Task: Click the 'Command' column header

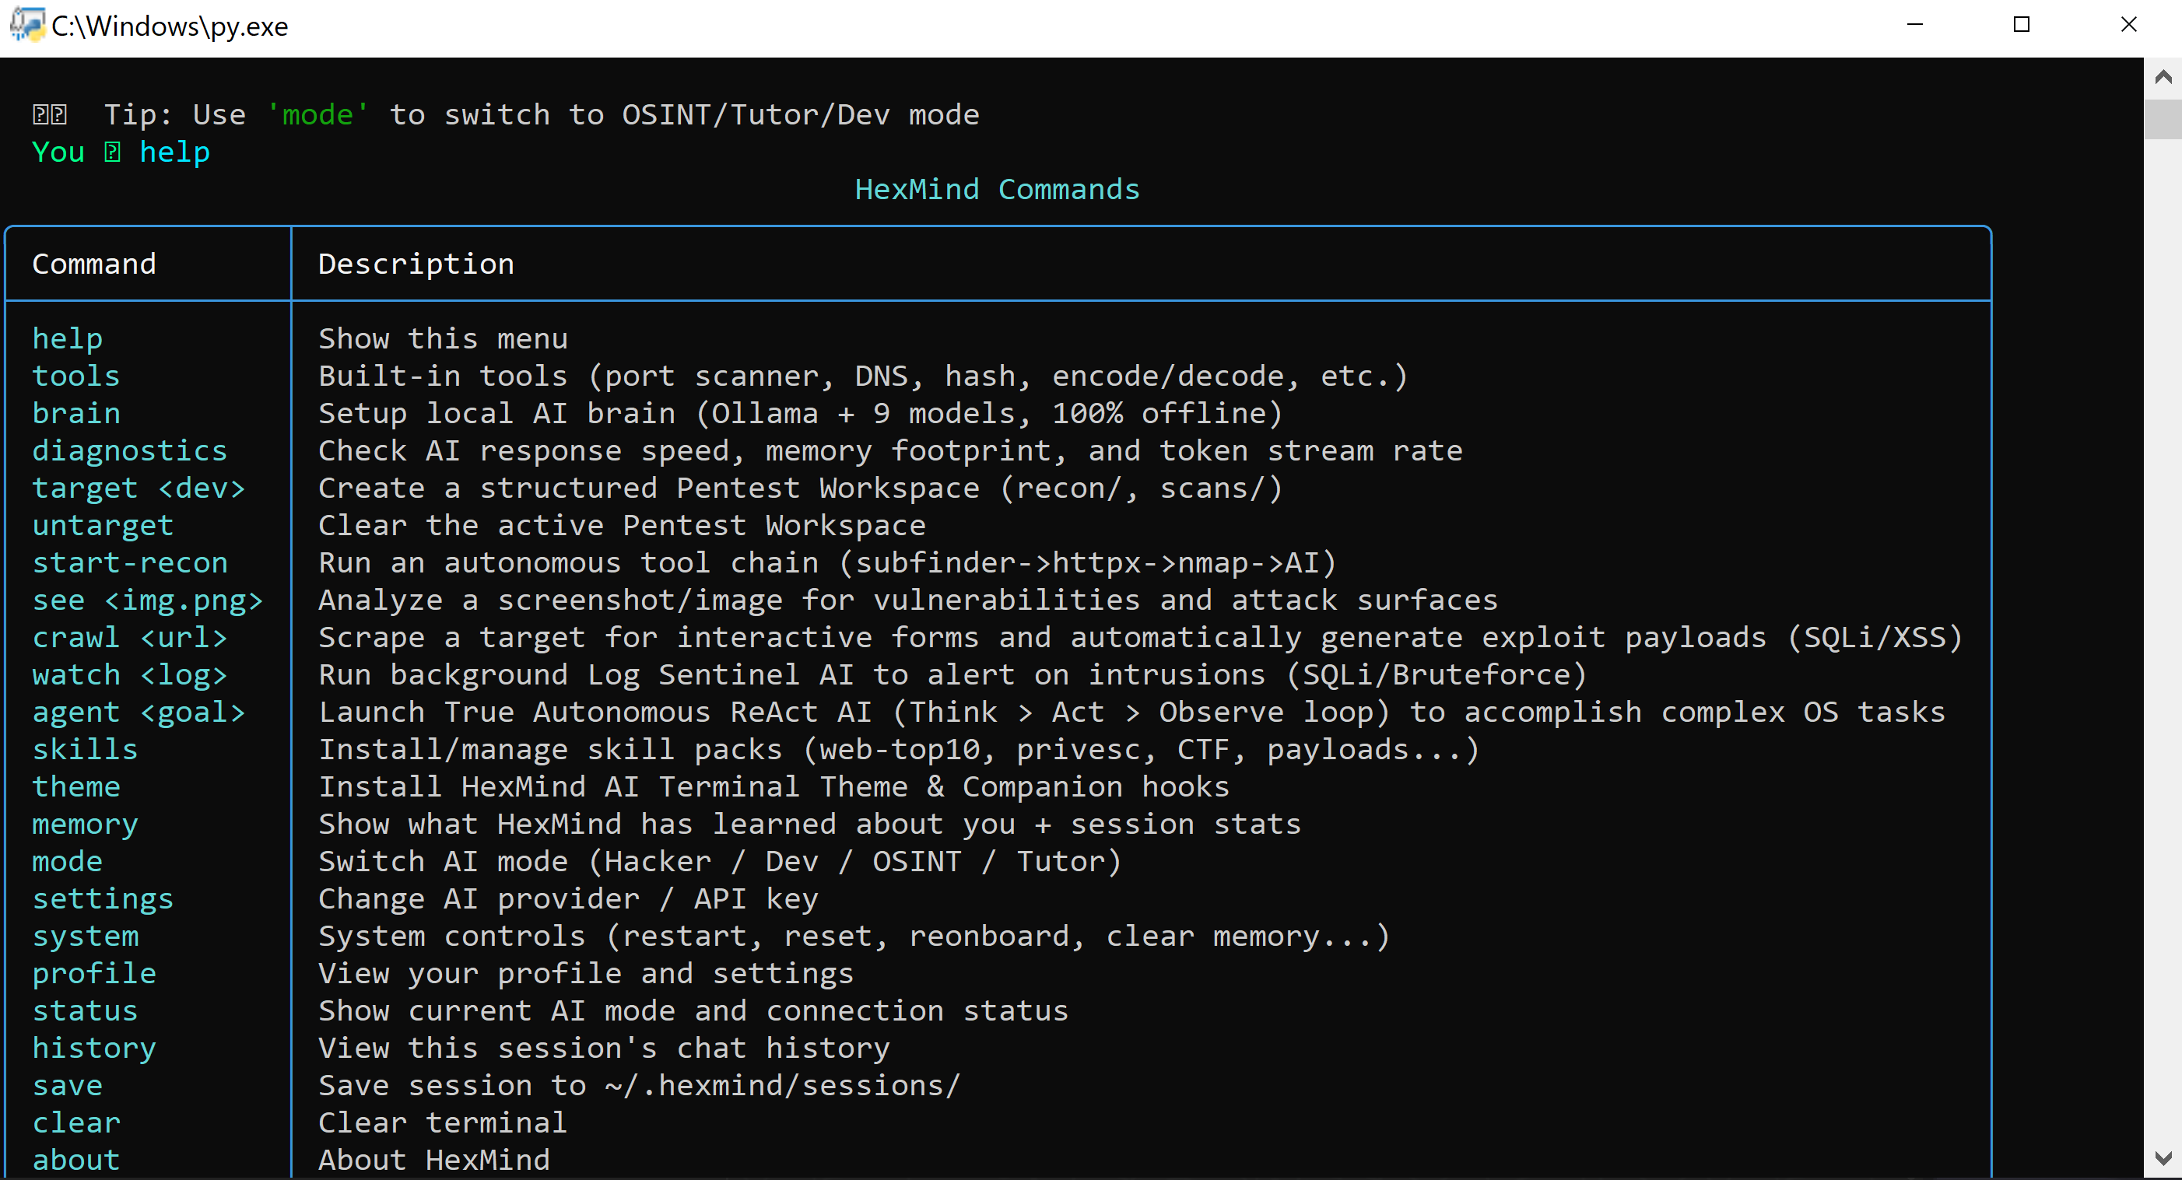Action: [94, 264]
